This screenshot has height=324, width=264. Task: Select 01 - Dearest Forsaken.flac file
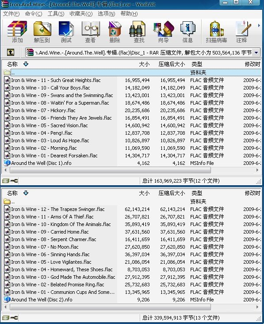pyautogui.click(x=54, y=156)
